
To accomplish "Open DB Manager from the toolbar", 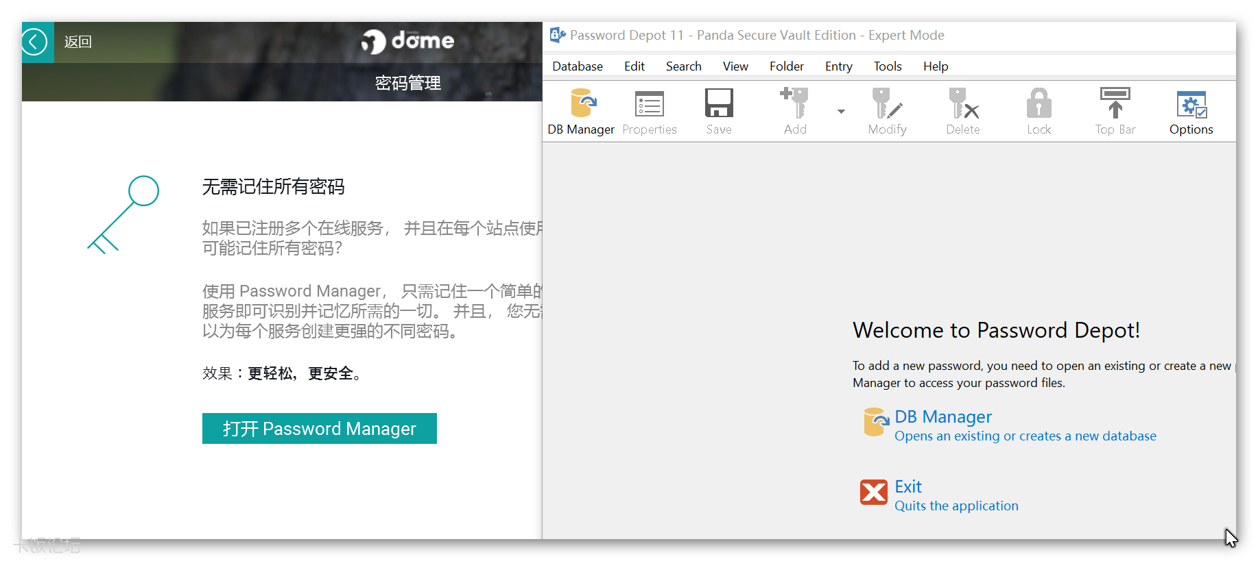I will pos(581,112).
